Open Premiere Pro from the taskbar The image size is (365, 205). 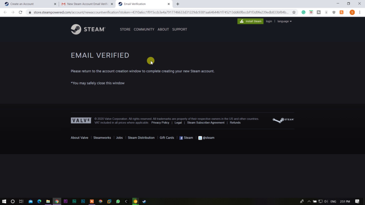coord(66,201)
